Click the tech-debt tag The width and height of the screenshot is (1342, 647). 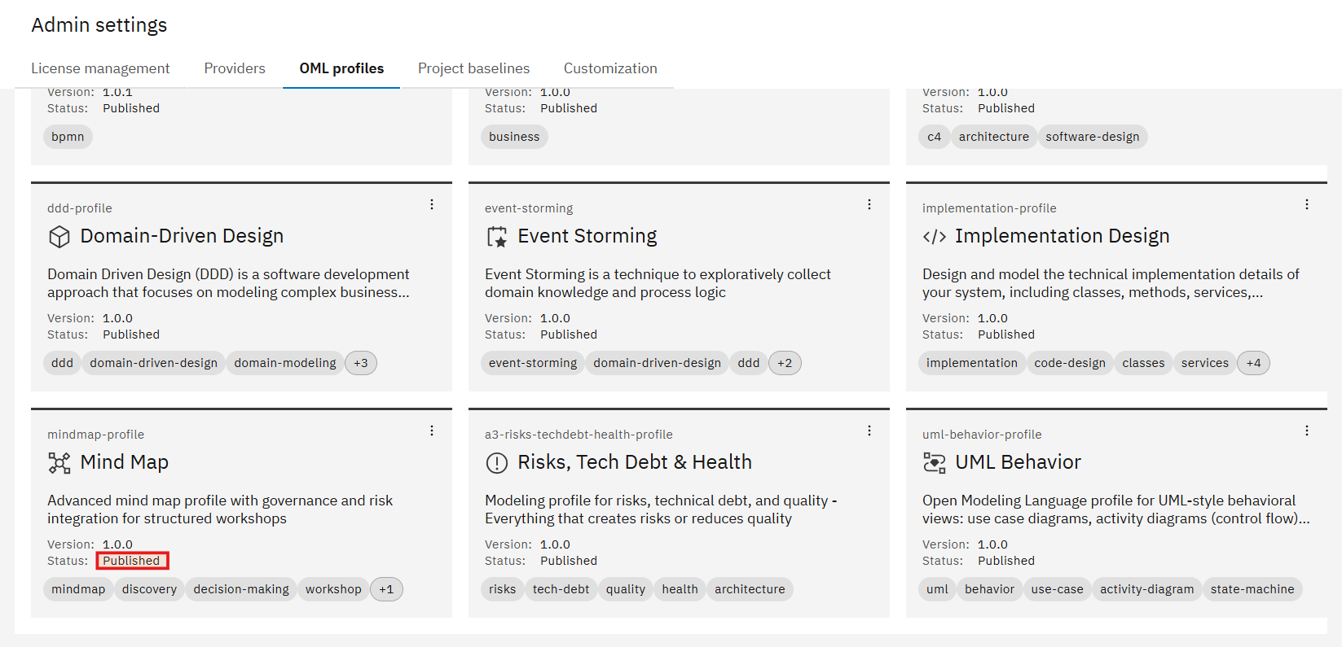[x=561, y=589]
